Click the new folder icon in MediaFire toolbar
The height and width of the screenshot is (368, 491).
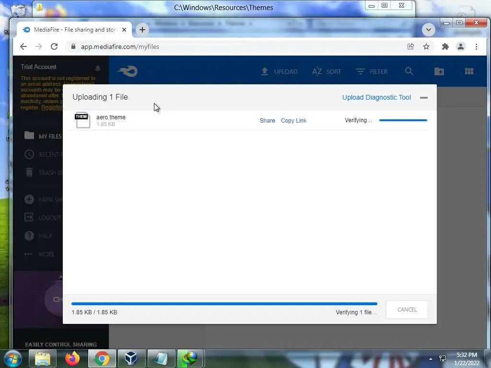[439, 71]
